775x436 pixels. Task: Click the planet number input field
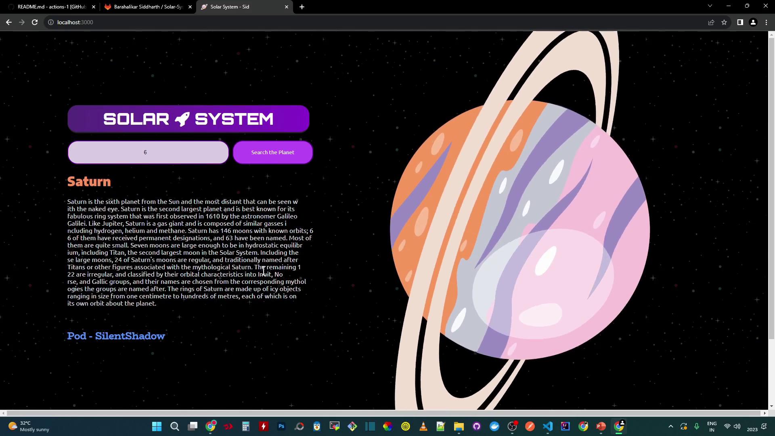tap(148, 152)
